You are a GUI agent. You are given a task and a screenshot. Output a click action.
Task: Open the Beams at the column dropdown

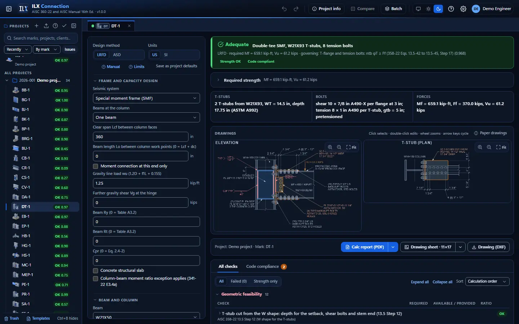pos(146,117)
